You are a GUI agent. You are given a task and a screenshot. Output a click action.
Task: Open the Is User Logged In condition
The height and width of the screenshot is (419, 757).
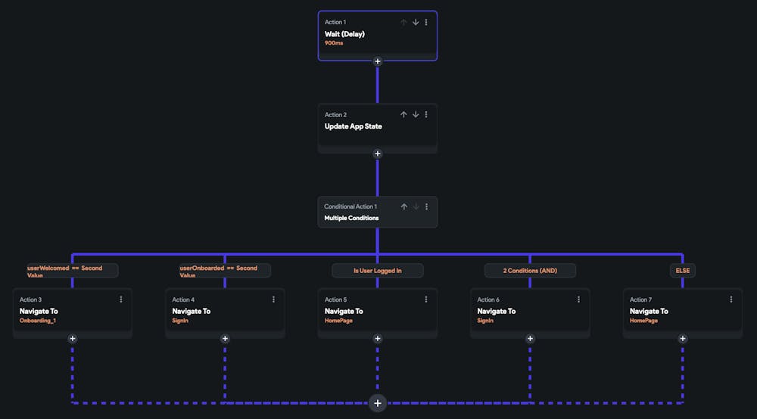coord(378,270)
